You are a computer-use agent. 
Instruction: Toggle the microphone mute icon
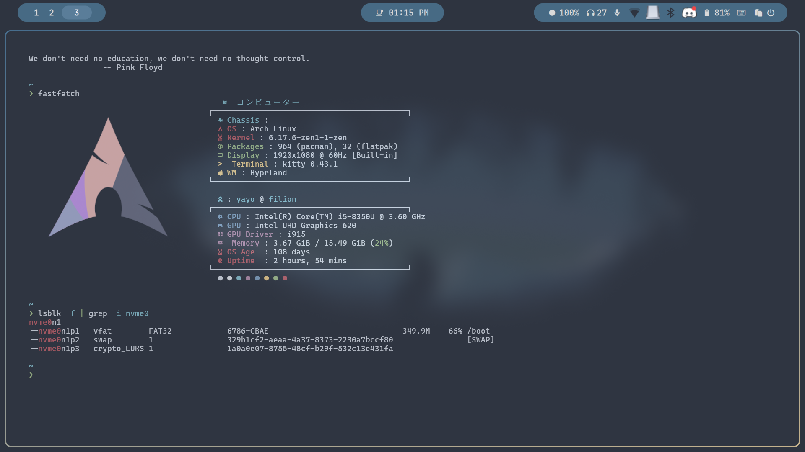[617, 13]
